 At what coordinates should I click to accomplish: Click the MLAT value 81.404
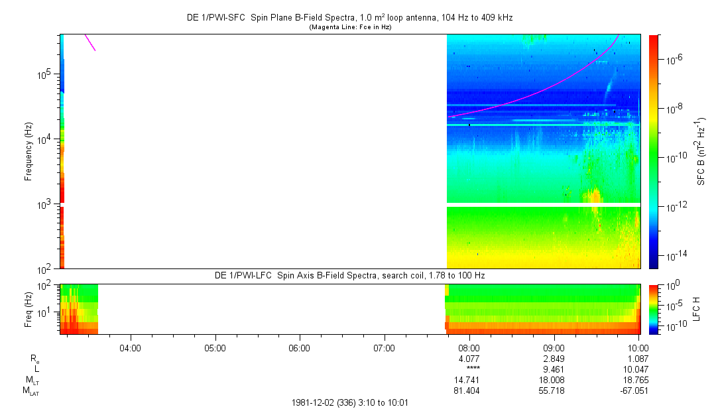click(x=469, y=391)
